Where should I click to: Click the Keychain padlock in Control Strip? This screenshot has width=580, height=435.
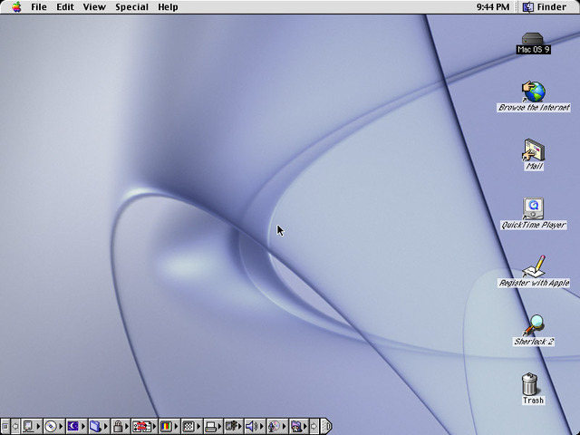coord(118,427)
